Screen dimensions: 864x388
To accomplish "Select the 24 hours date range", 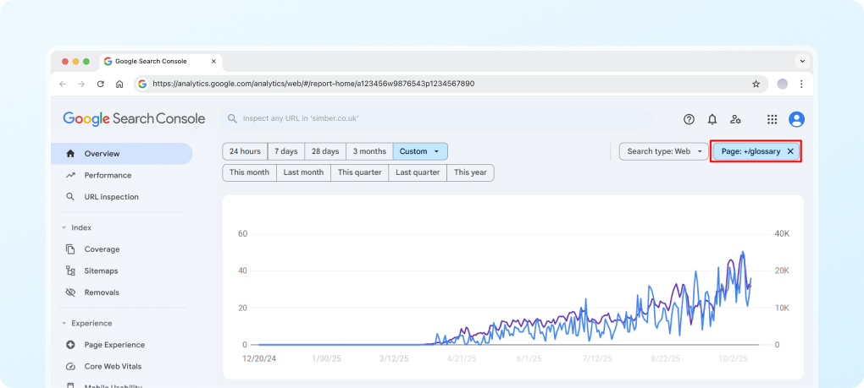I will (245, 151).
